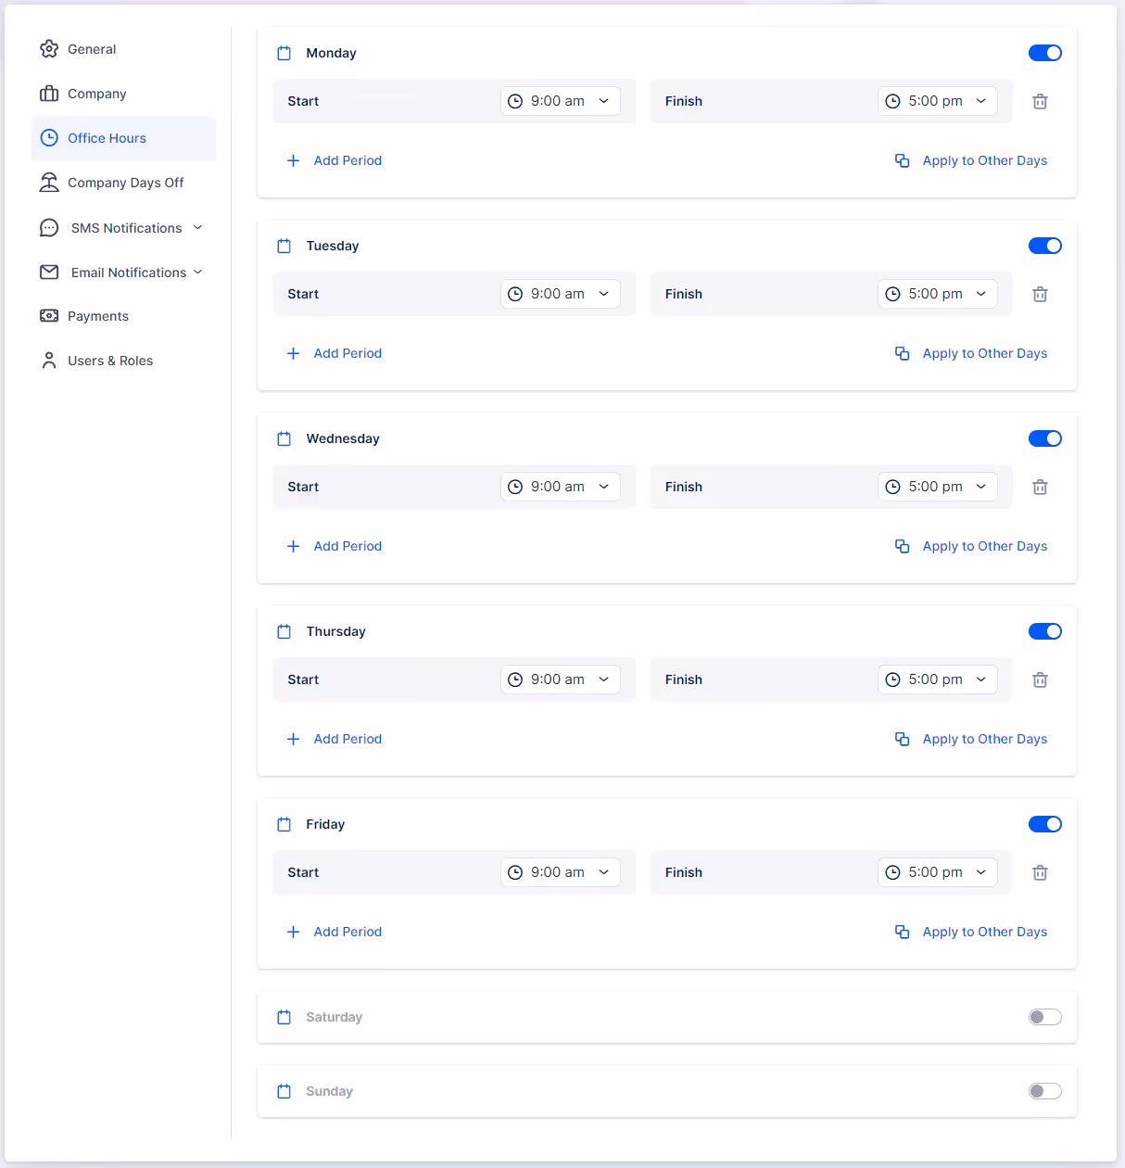Delete Wednesday's period with trash icon

pyautogui.click(x=1040, y=487)
